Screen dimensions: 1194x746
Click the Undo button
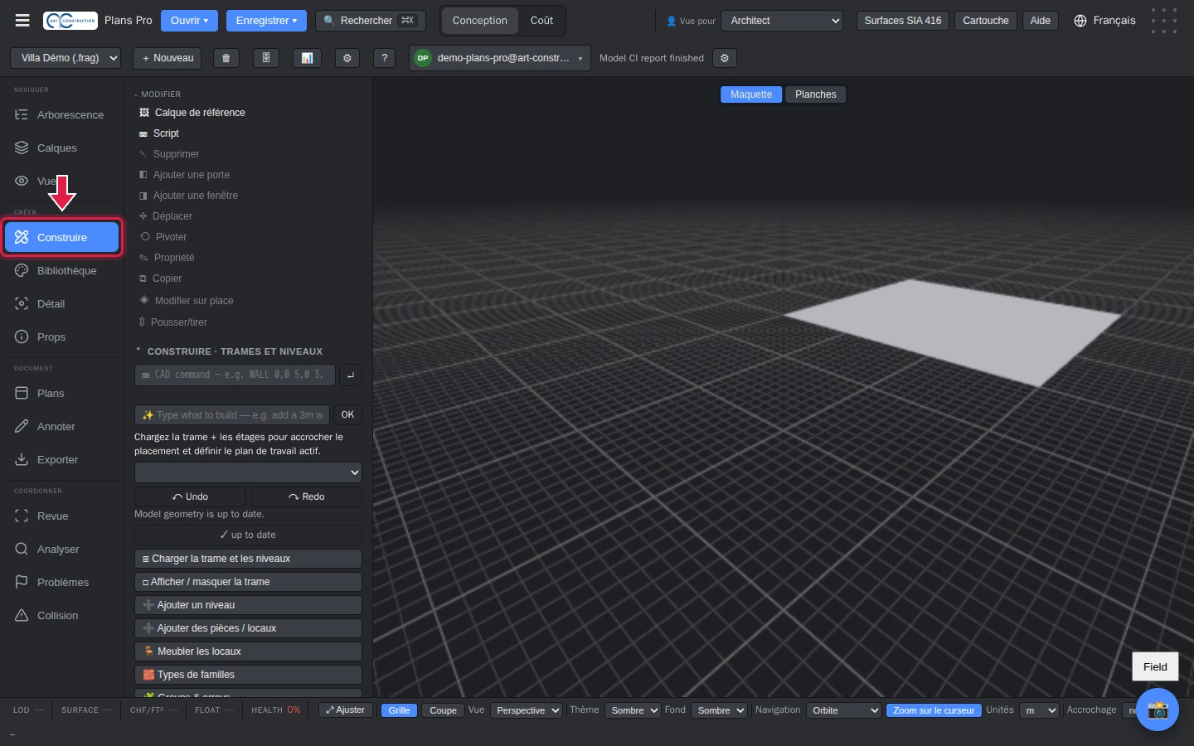pos(190,497)
